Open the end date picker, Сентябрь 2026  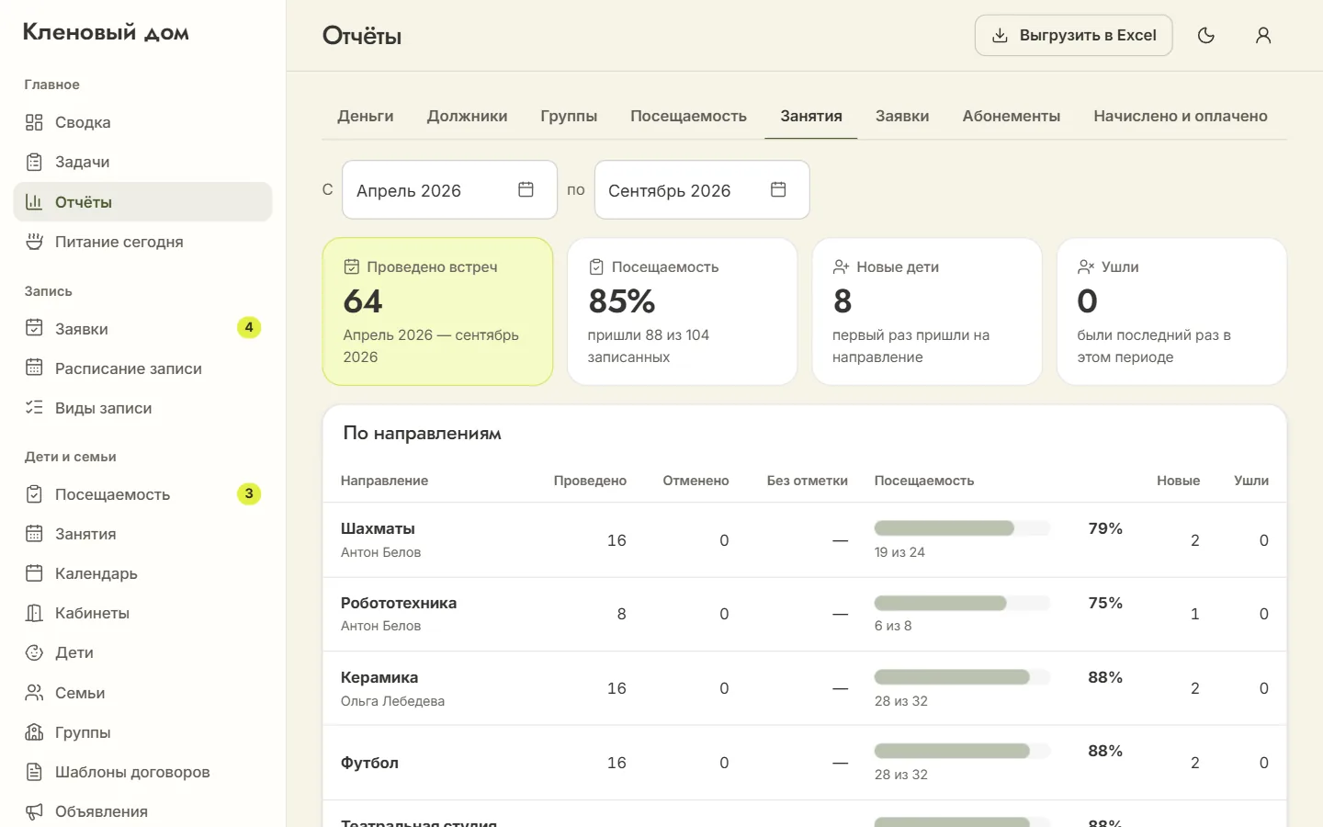coord(702,190)
